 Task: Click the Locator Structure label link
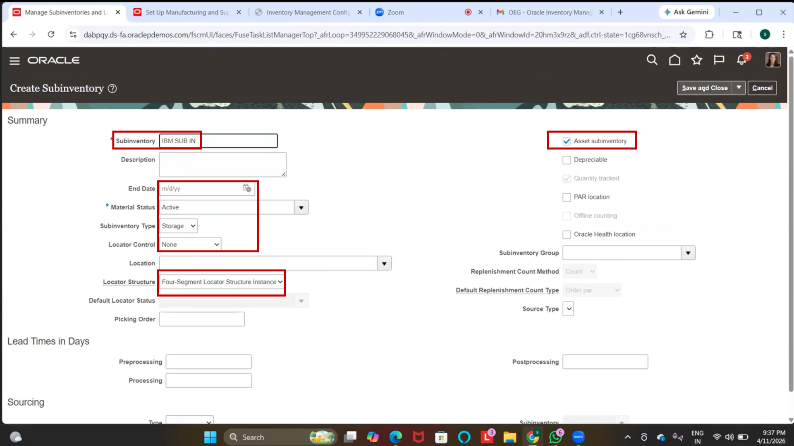pos(129,282)
